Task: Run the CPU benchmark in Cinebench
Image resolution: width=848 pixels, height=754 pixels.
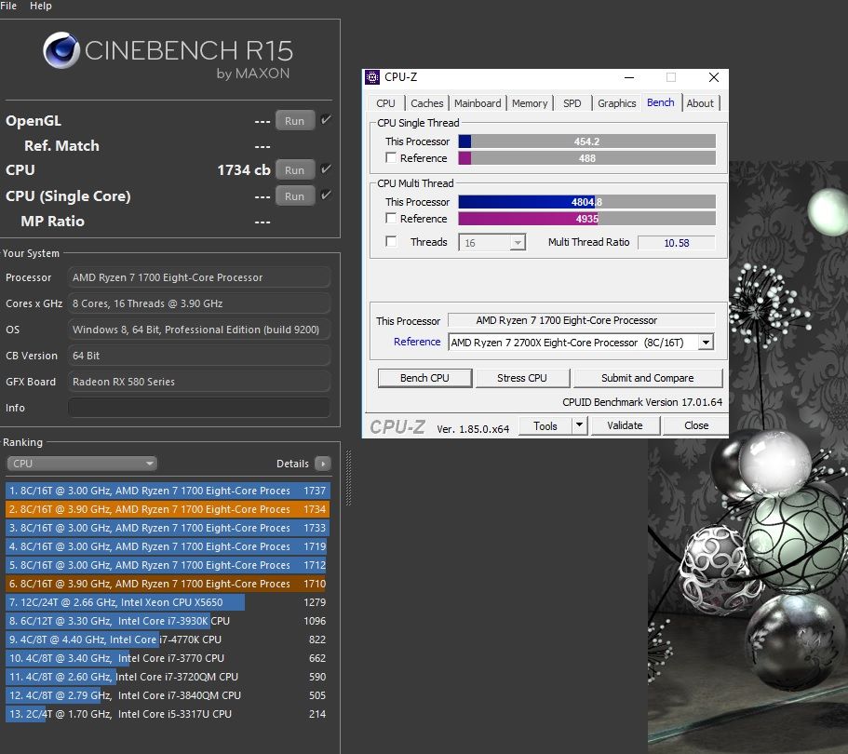Action: pos(295,169)
